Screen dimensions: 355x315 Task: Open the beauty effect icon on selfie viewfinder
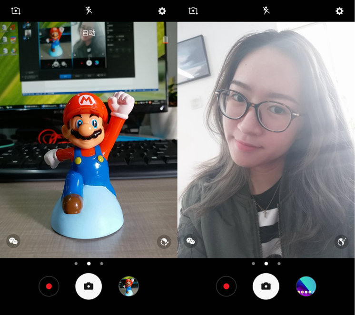[341, 242]
